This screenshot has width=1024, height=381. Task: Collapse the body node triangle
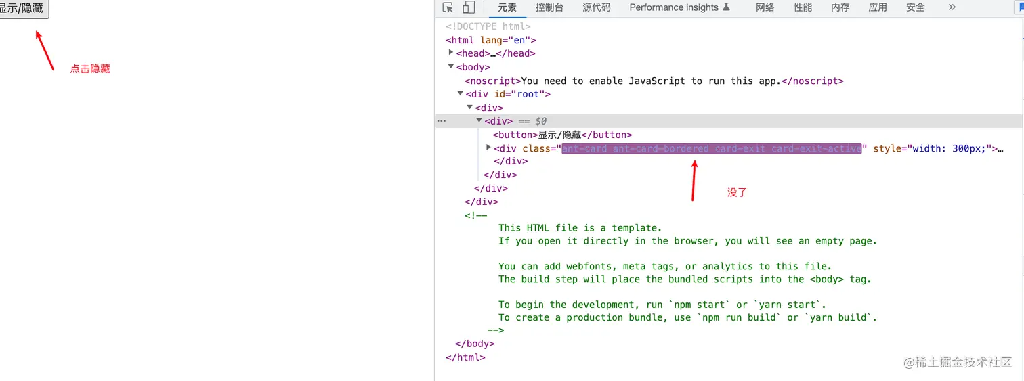click(x=451, y=66)
